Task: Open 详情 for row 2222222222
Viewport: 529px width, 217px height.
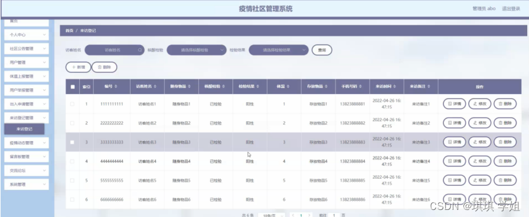Action: click(454, 123)
